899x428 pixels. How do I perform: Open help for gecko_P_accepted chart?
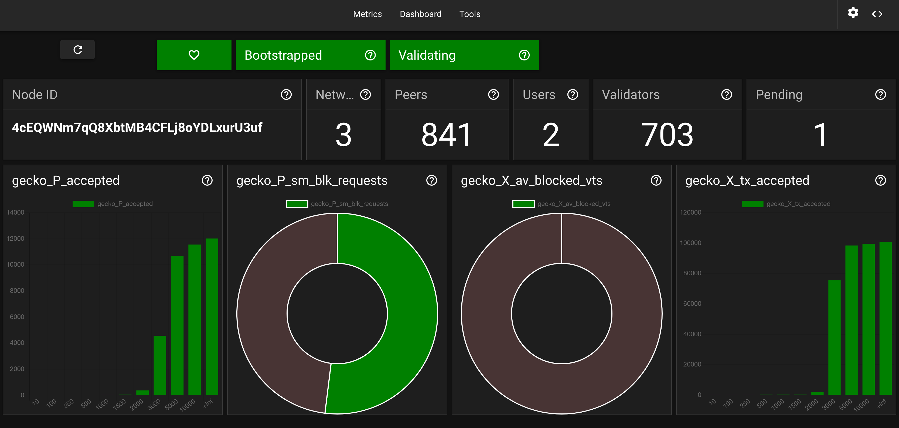point(207,180)
